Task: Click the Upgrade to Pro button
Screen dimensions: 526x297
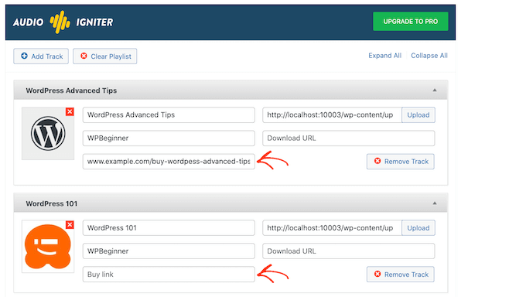Action: (x=410, y=22)
